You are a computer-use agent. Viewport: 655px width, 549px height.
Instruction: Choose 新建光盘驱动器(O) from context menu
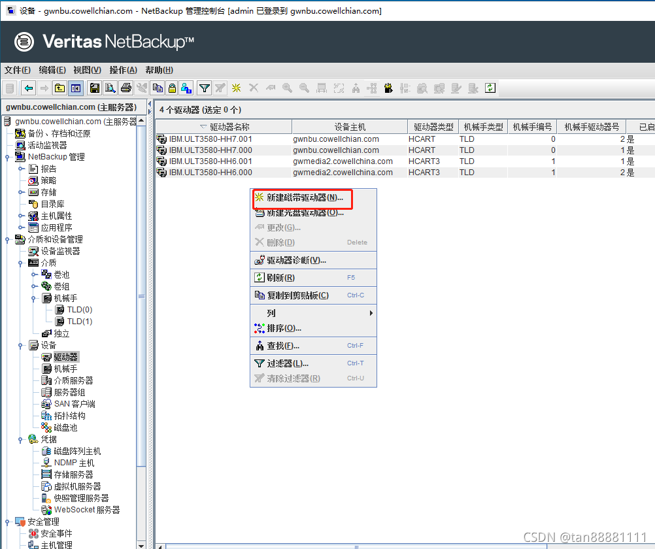(x=313, y=212)
